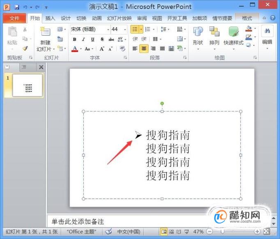Switch to Reading view
Screen dimensions: 280x239
179,232
